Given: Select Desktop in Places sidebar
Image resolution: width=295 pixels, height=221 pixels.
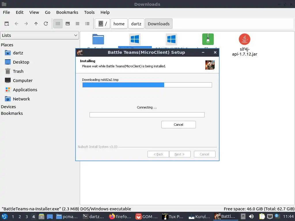Looking at the screenshot, I should coord(17,62).
